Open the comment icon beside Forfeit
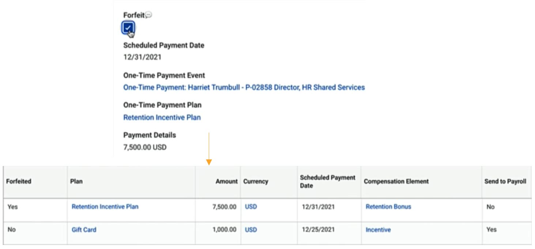Image resolution: width=535 pixels, height=249 pixels. 148,15
